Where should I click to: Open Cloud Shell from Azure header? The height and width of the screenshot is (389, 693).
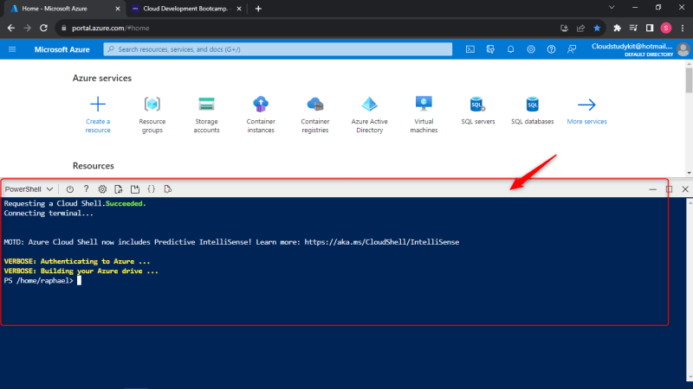[470, 49]
